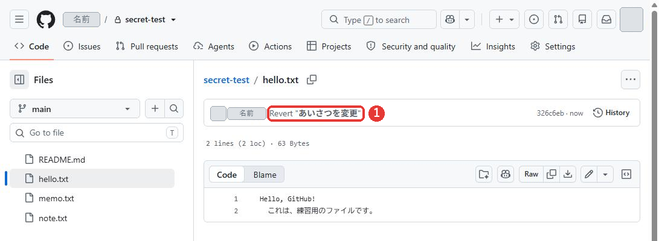
Task: Open file in Copilot workspace icon
Action: 484,174
